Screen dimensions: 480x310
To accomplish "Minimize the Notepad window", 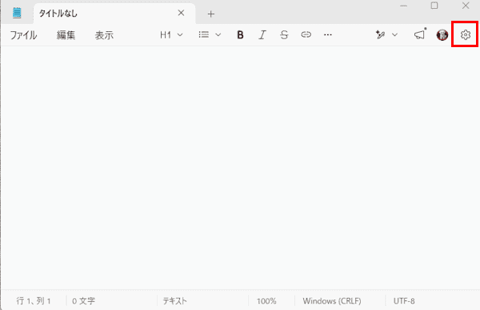I will 403,6.
